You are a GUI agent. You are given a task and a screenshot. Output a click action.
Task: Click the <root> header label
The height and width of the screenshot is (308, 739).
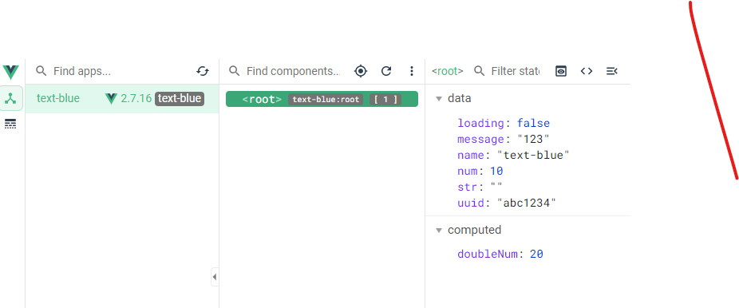(447, 71)
